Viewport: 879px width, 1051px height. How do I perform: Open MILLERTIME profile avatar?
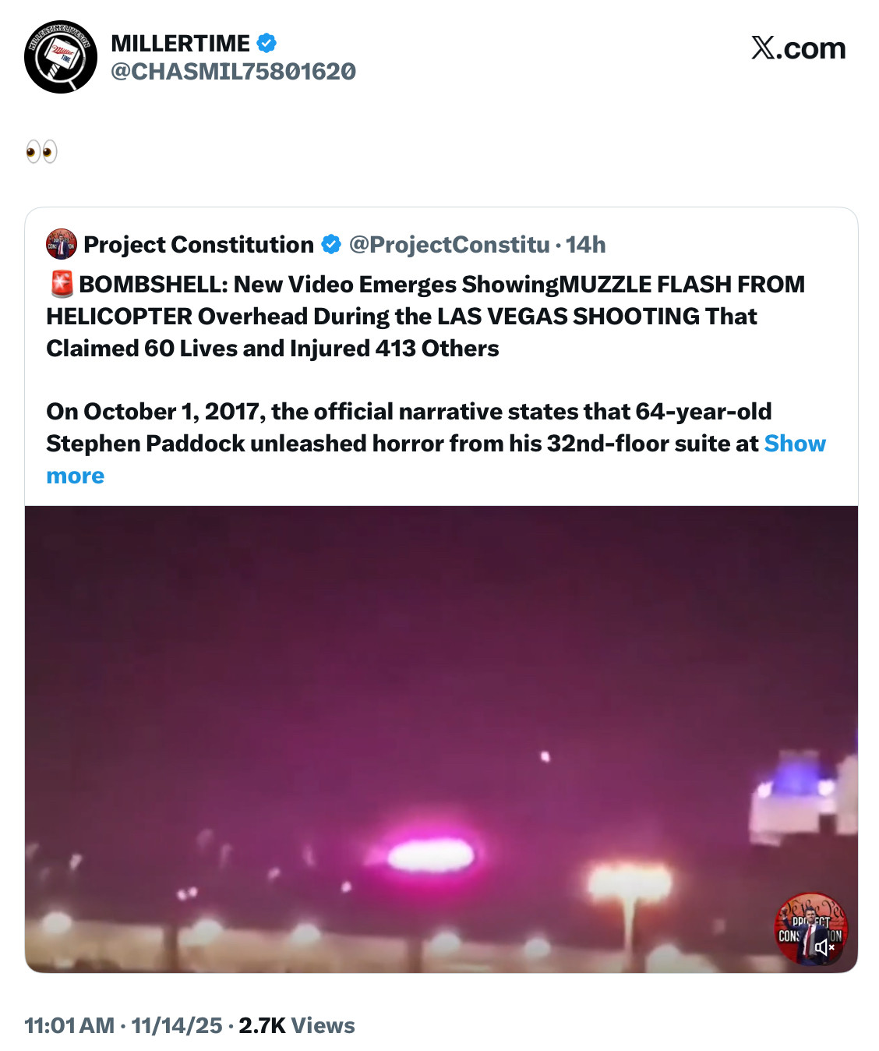point(61,57)
